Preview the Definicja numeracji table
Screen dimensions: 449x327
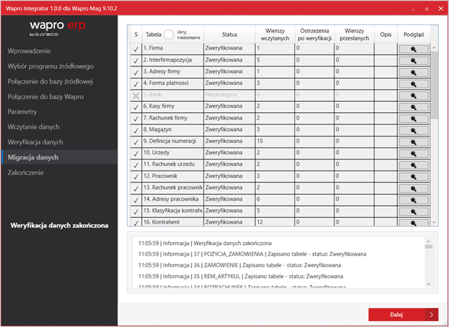413,142
